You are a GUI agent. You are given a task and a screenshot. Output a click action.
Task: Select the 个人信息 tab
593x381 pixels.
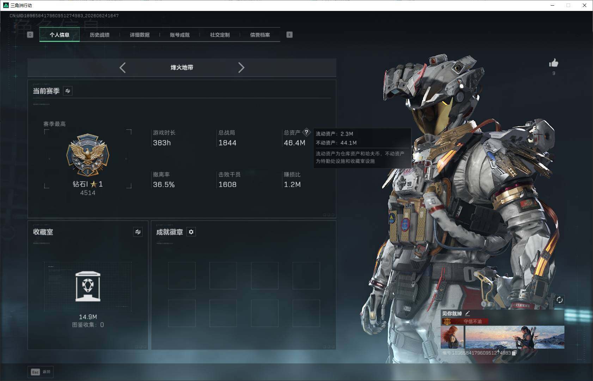click(x=60, y=35)
